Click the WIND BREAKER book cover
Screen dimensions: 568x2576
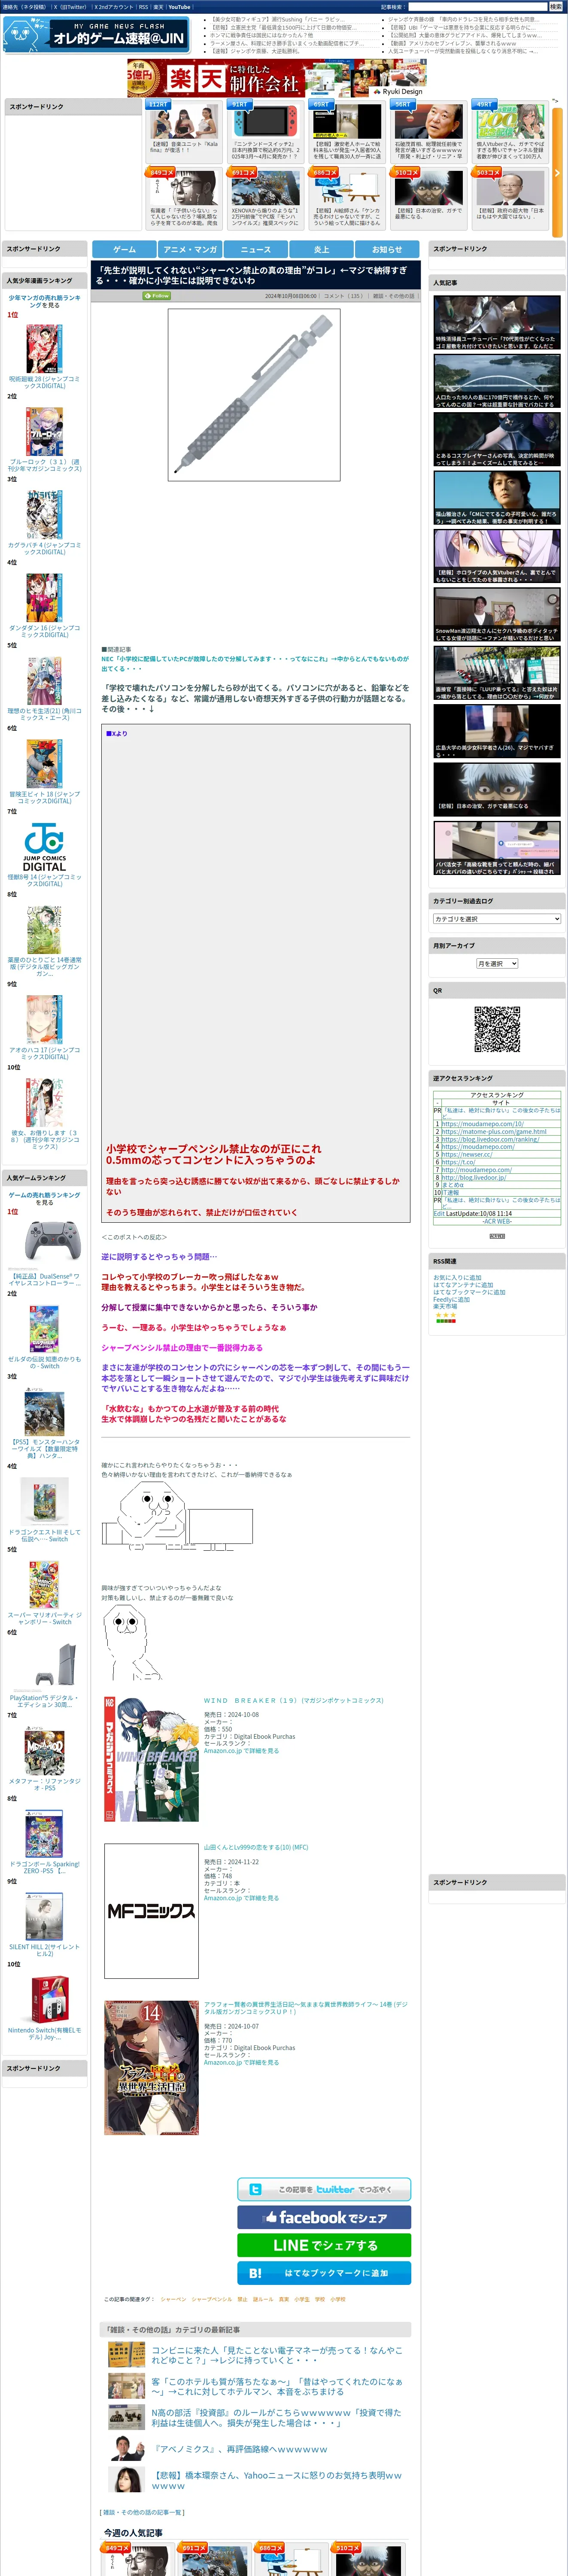point(151,1758)
